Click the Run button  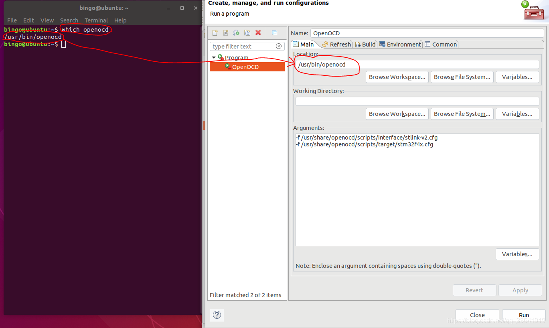[x=524, y=315]
